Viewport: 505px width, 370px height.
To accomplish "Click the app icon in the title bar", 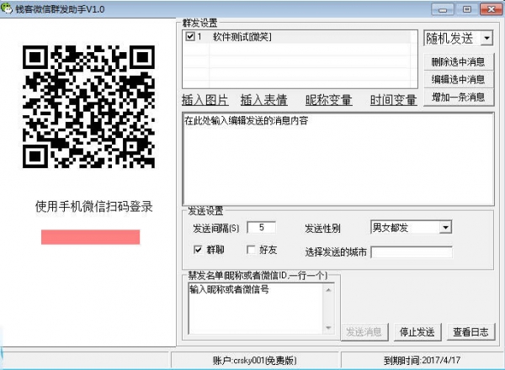I will coord(7,8).
